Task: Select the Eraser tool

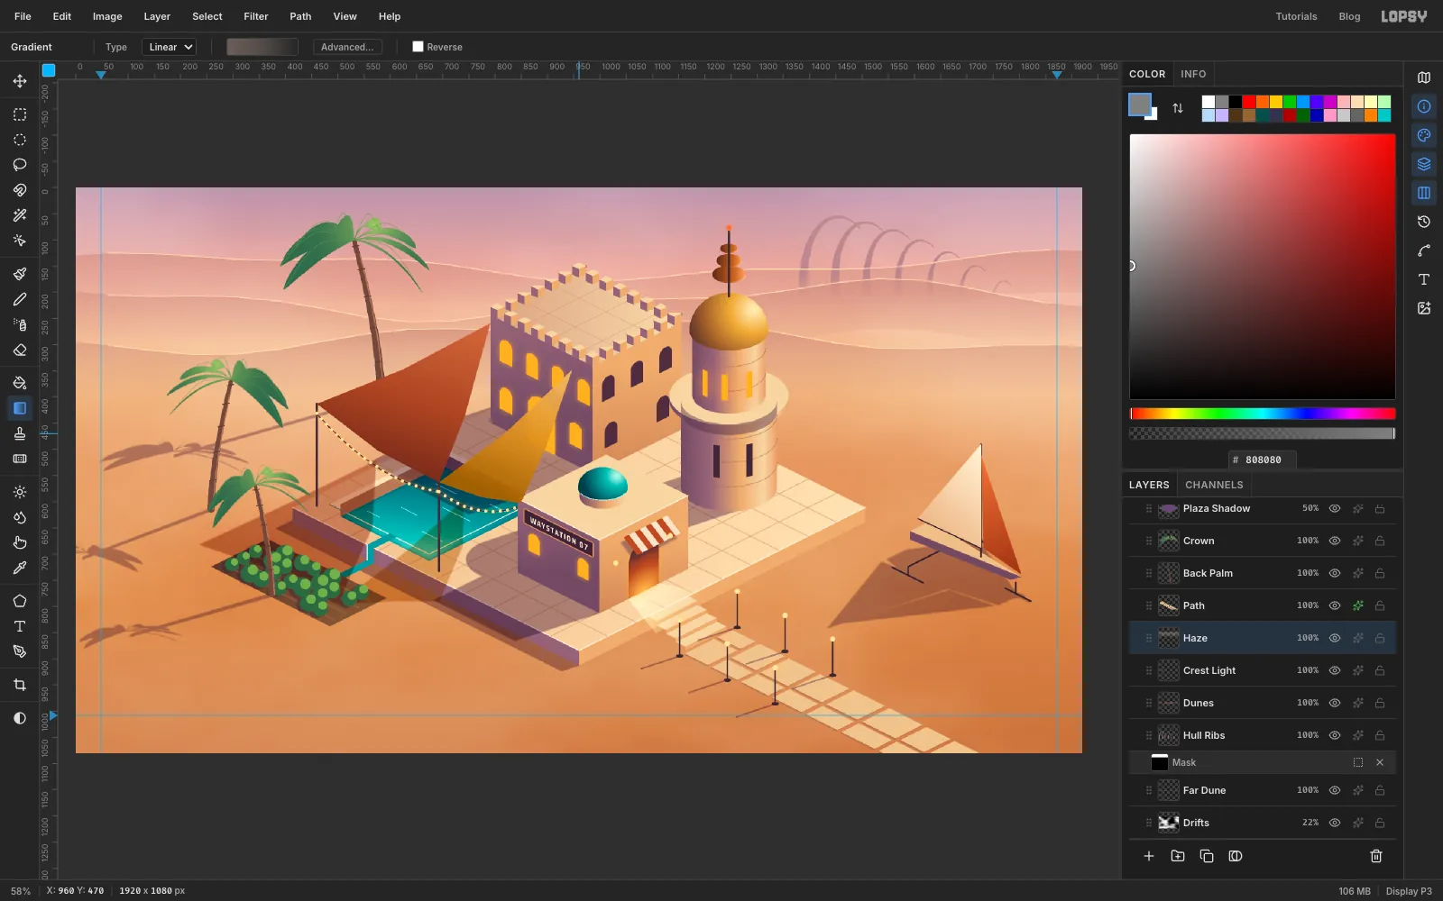Action: [20, 350]
